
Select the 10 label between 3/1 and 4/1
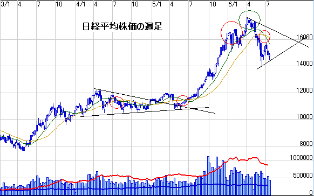59,4
